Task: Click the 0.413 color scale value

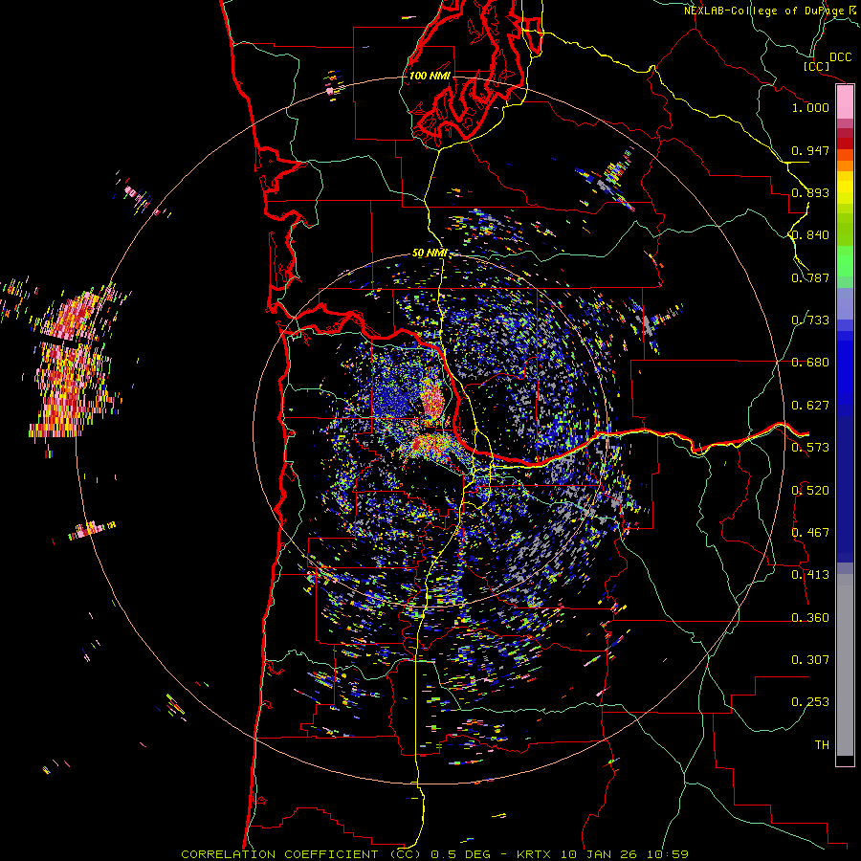Action: pyautogui.click(x=810, y=575)
